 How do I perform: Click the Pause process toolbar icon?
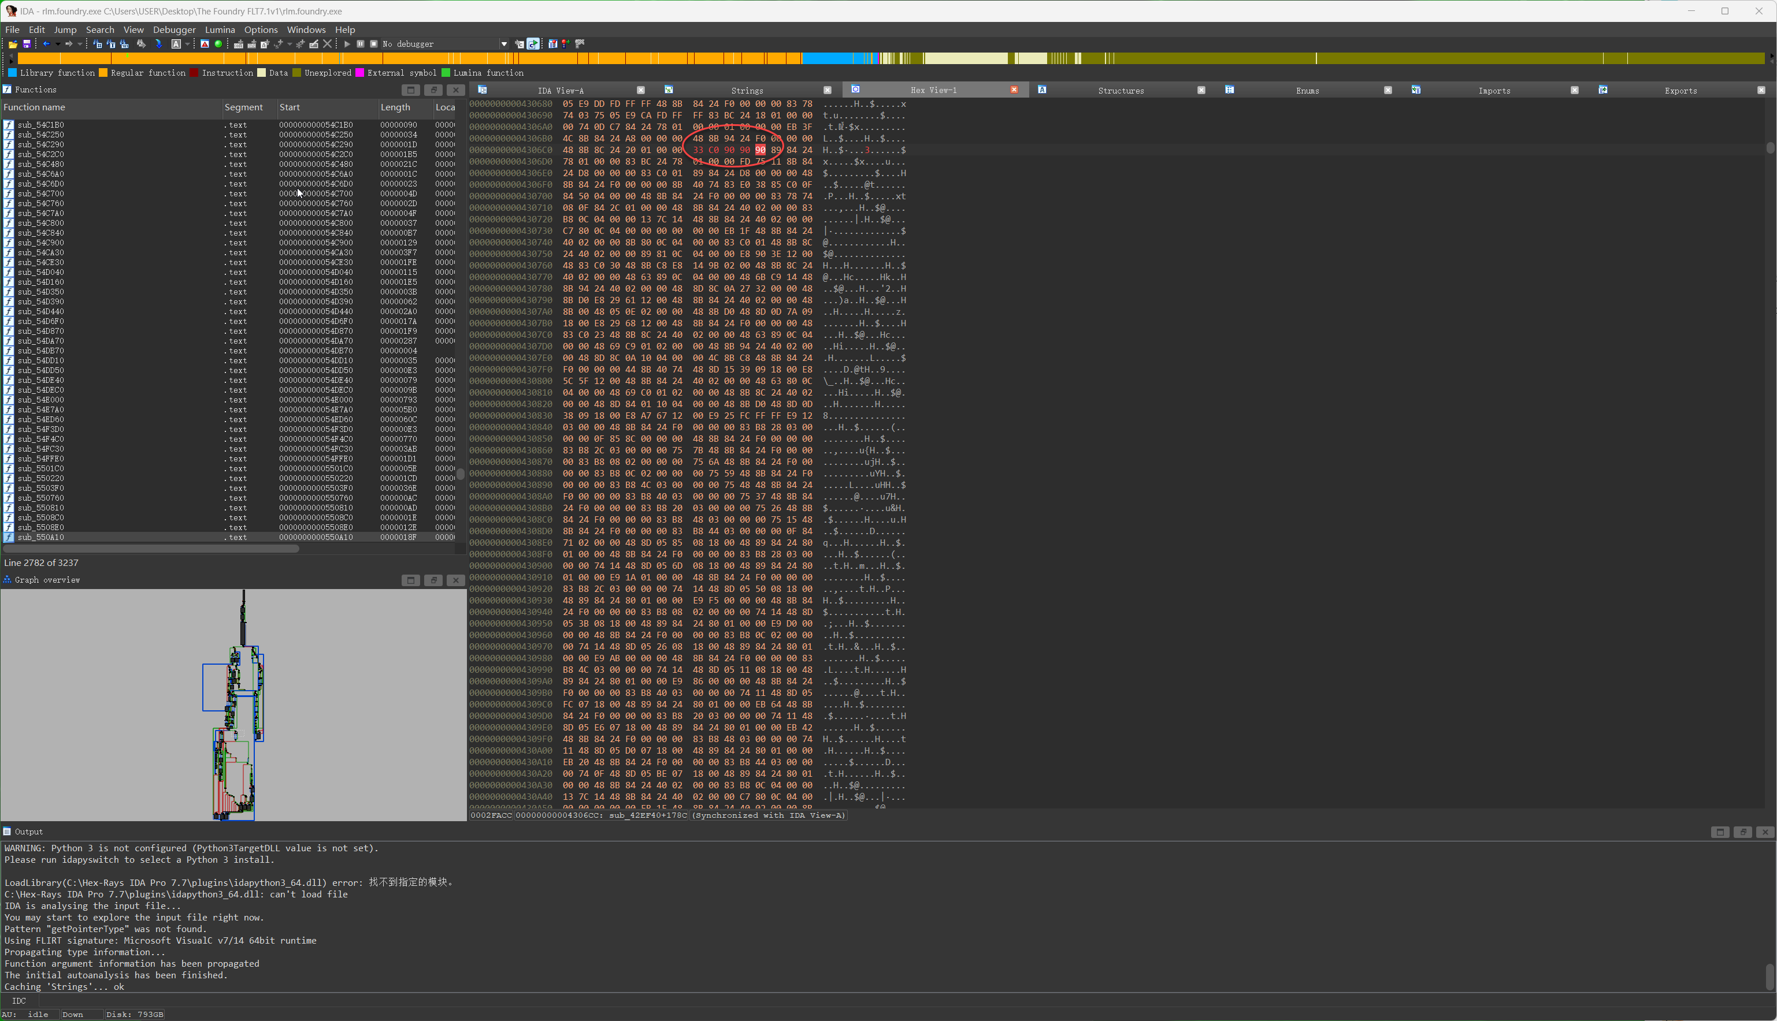[x=361, y=44]
